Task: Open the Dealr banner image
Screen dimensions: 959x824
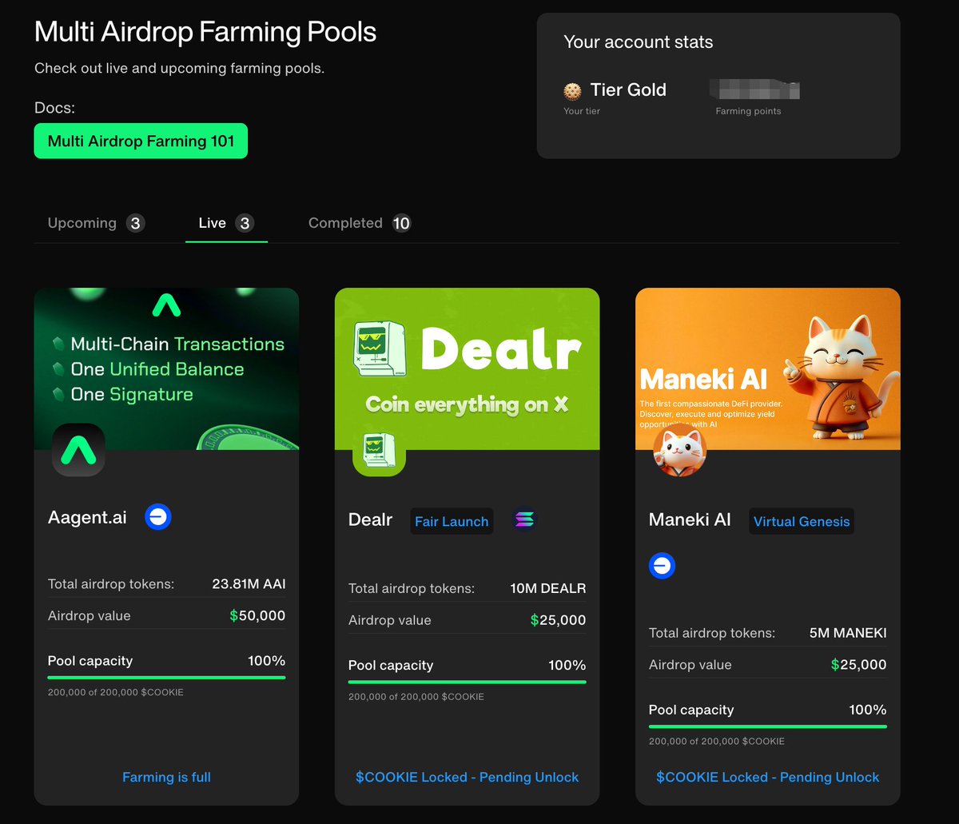Action: pos(467,368)
